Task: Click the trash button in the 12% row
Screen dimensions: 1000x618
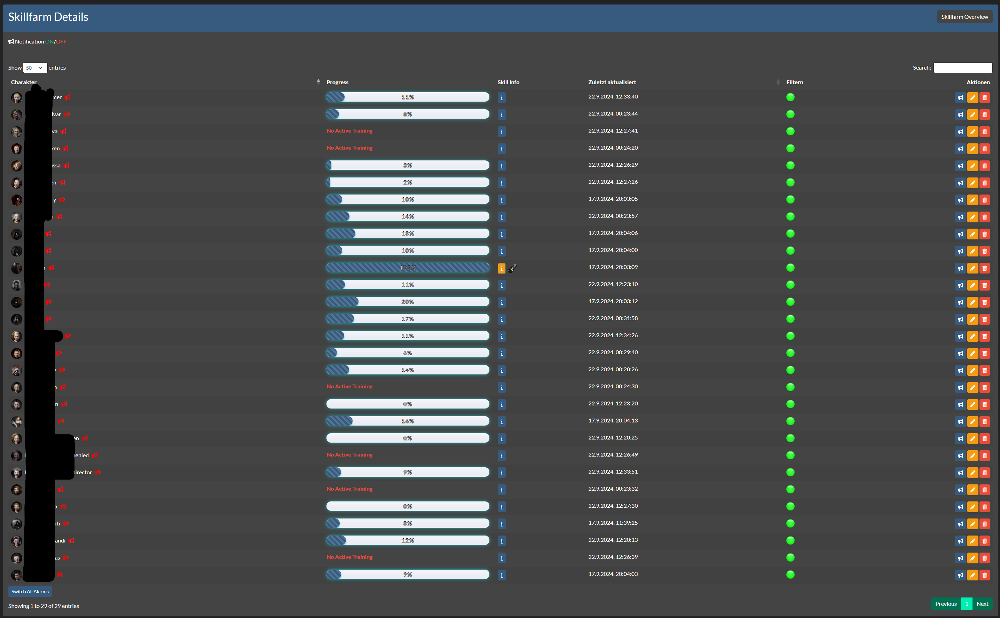Action: [x=984, y=541]
